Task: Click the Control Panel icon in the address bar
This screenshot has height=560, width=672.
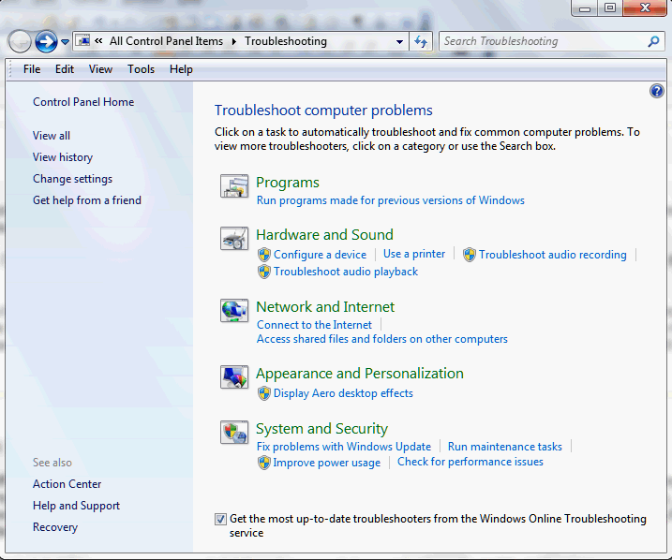Action: [x=82, y=40]
